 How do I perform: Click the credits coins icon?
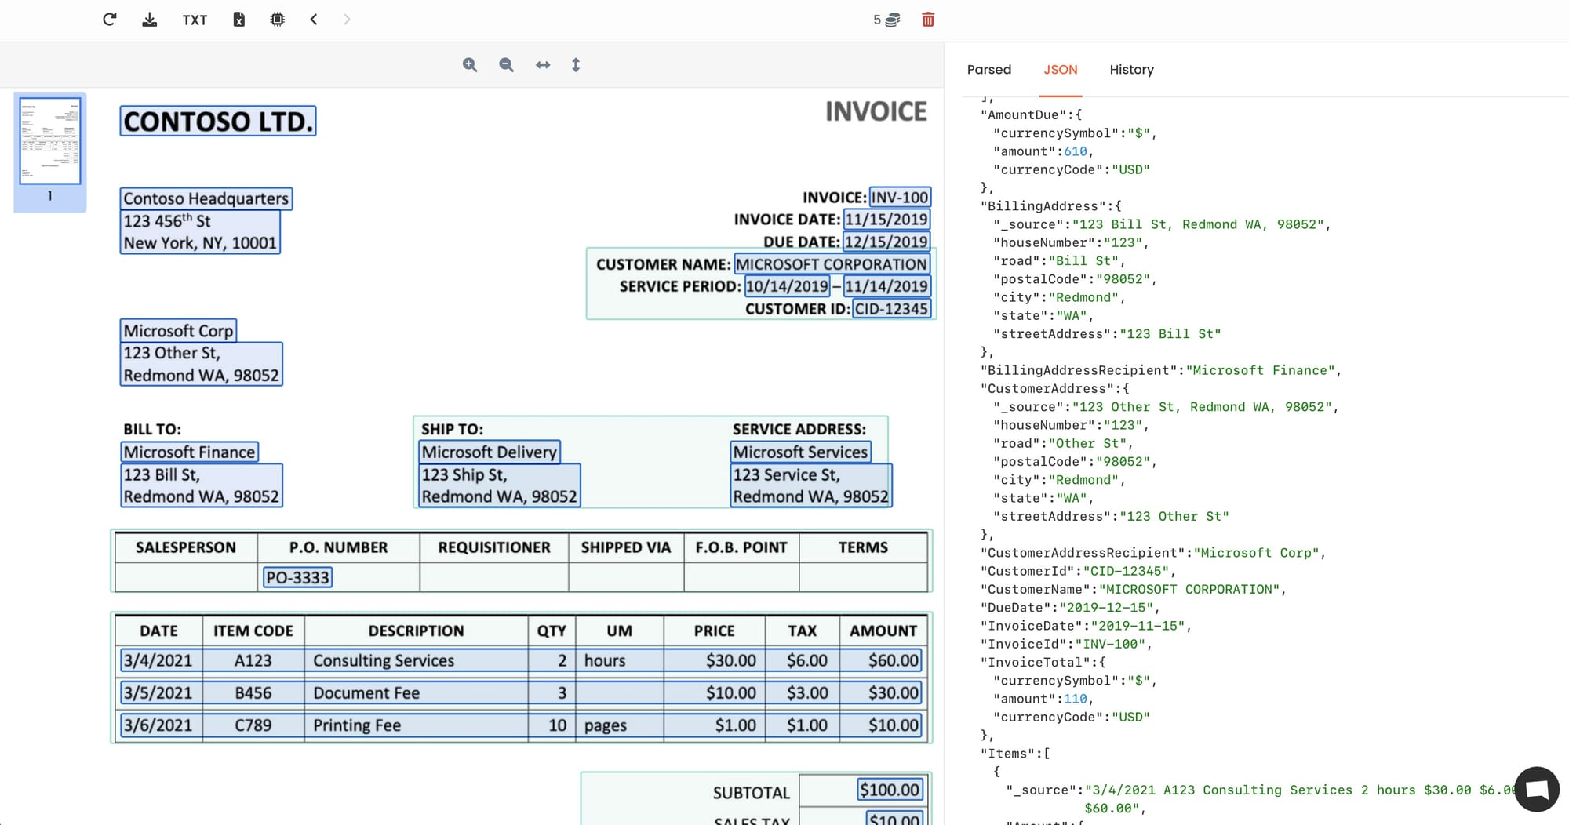pos(892,20)
